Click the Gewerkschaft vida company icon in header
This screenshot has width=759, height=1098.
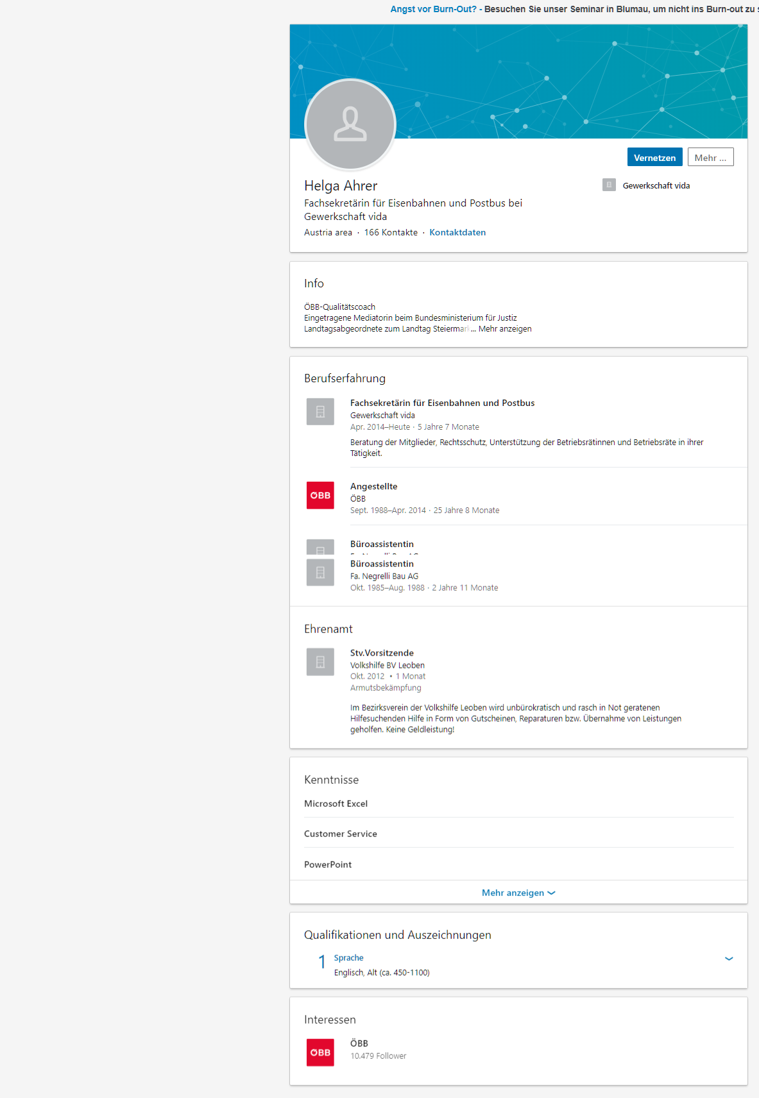[609, 185]
